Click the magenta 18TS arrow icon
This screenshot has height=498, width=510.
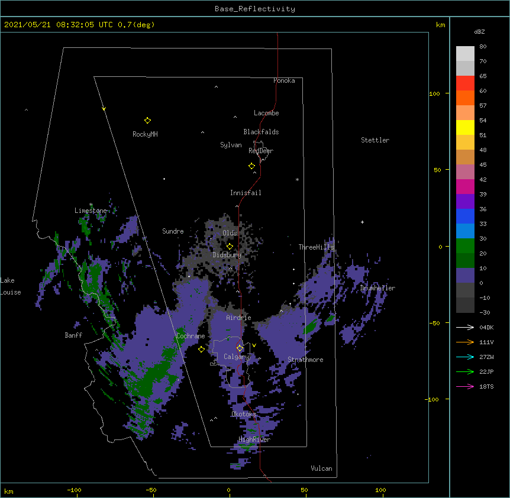pyautogui.click(x=465, y=386)
